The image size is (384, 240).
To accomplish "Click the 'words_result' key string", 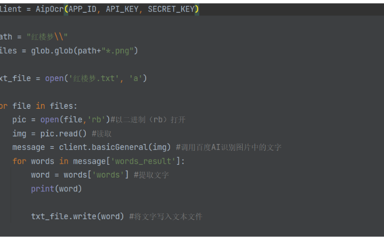I will point(143,162).
